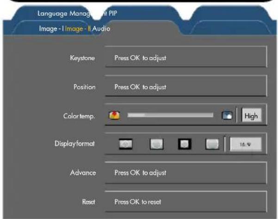Screen dimensions: 278x219
Task: Click the warm color temperature icon
Action: click(114, 115)
